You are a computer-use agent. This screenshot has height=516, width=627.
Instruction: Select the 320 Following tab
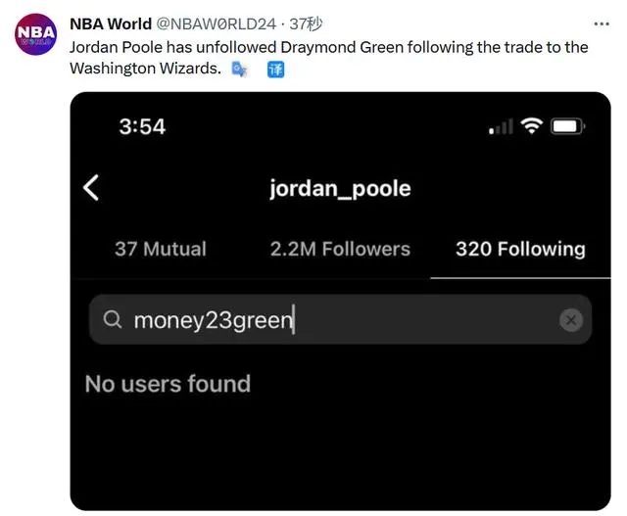pos(519,249)
